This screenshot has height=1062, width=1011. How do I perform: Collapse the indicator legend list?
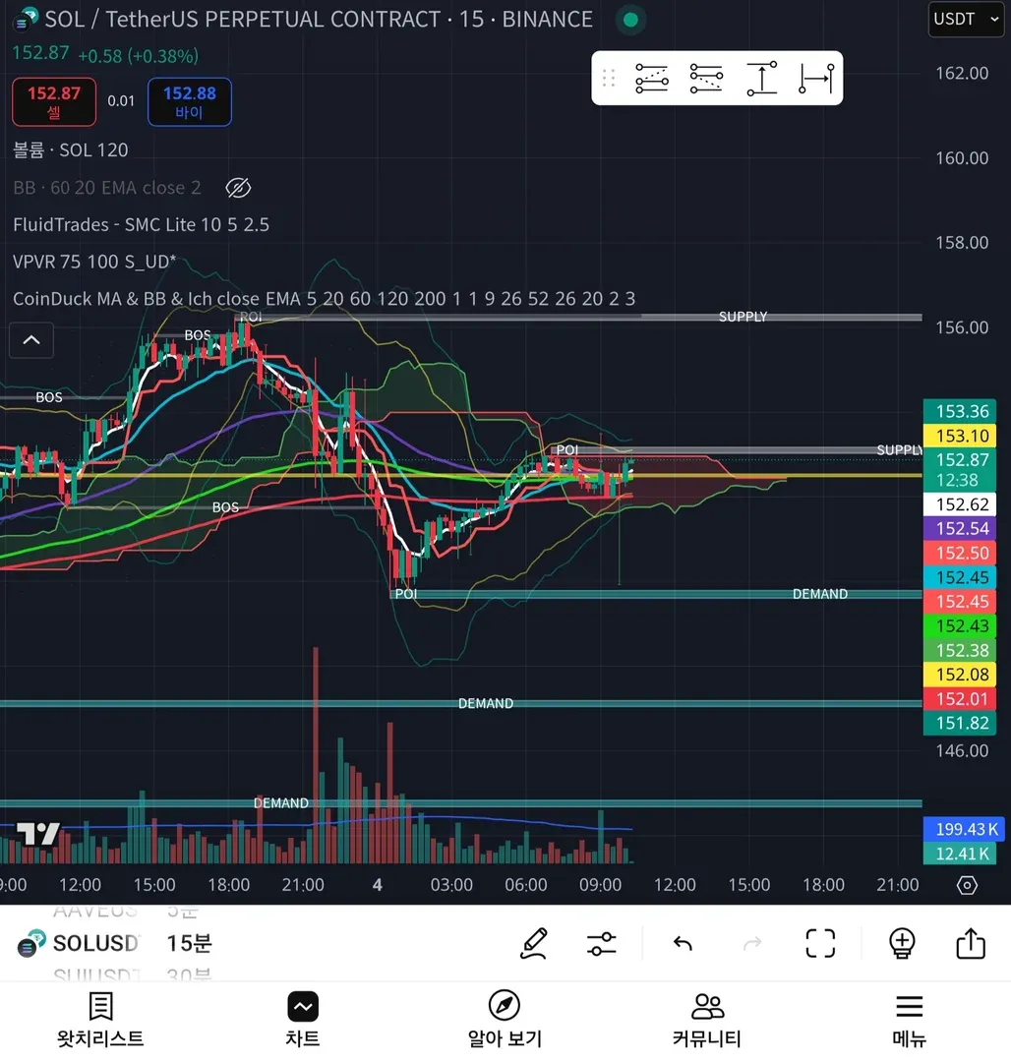pyautogui.click(x=31, y=340)
